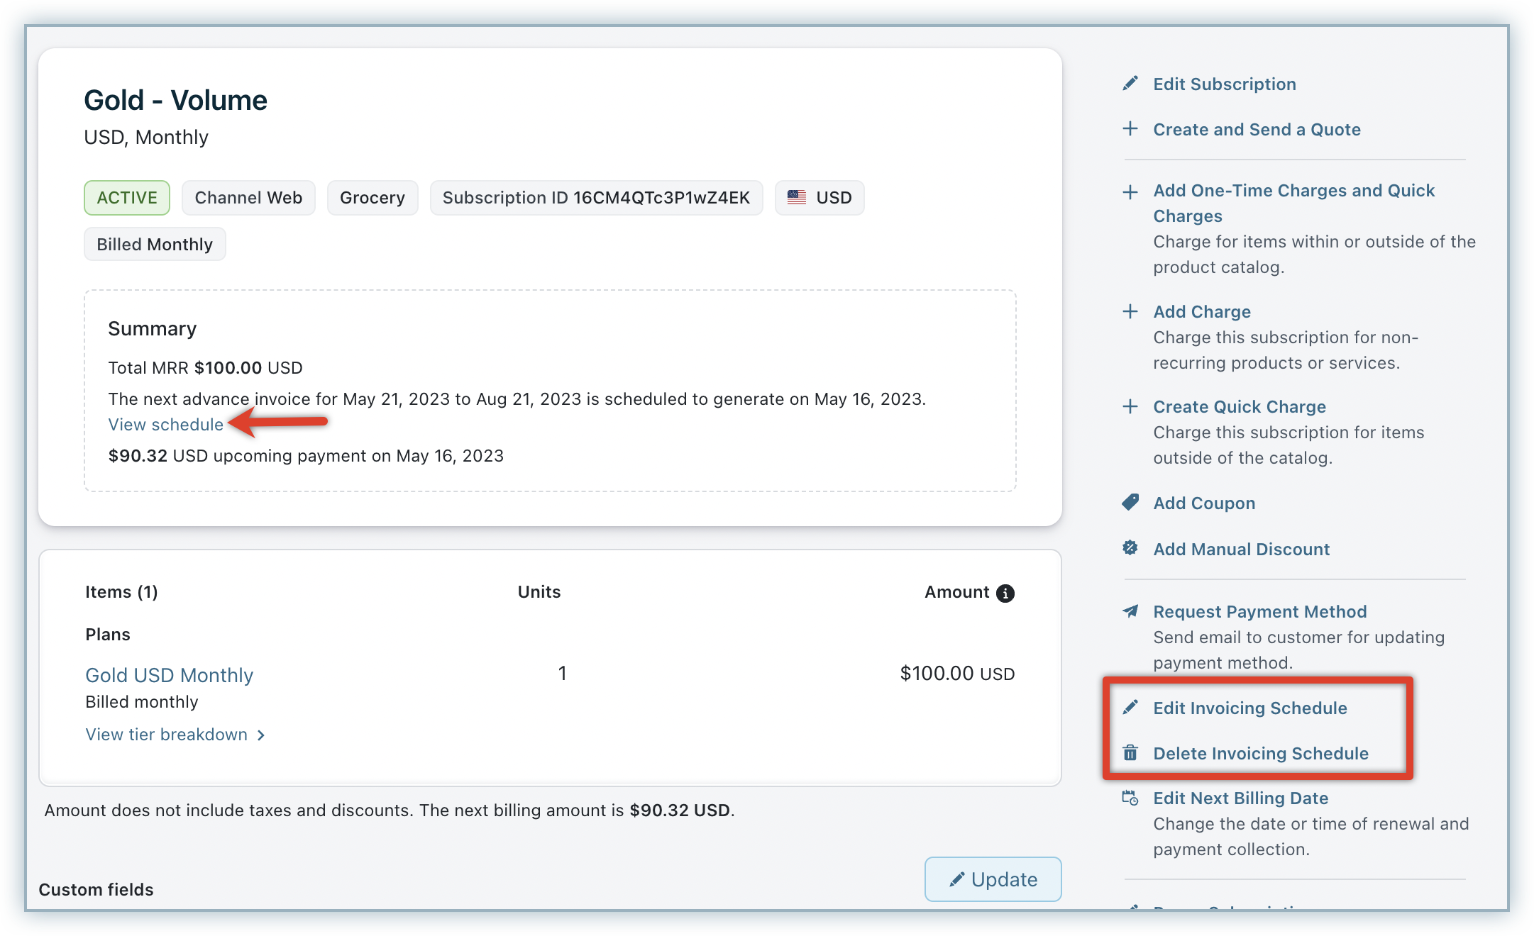Click the plus icon for Create and Send a Quote
Screen dimensions: 1534x936
click(1130, 128)
